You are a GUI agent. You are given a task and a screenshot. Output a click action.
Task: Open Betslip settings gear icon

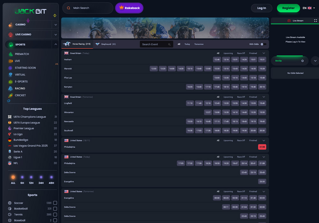(302, 61)
